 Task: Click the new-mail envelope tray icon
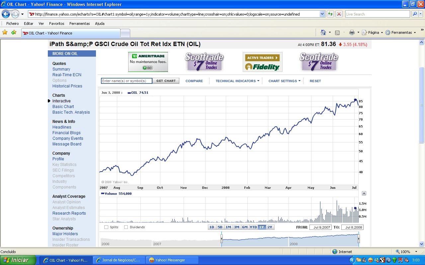(359, 260)
